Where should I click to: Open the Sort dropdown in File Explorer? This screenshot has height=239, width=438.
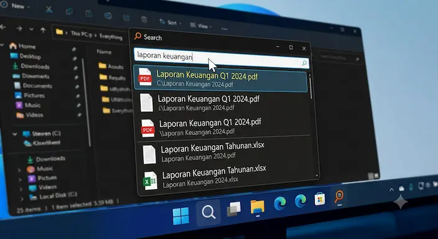pos(170,22)
